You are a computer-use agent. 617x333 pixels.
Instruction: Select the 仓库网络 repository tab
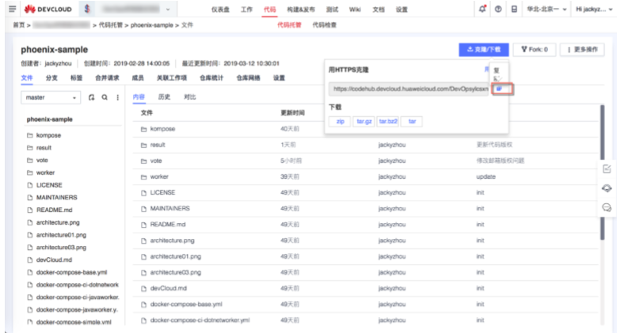248,78
